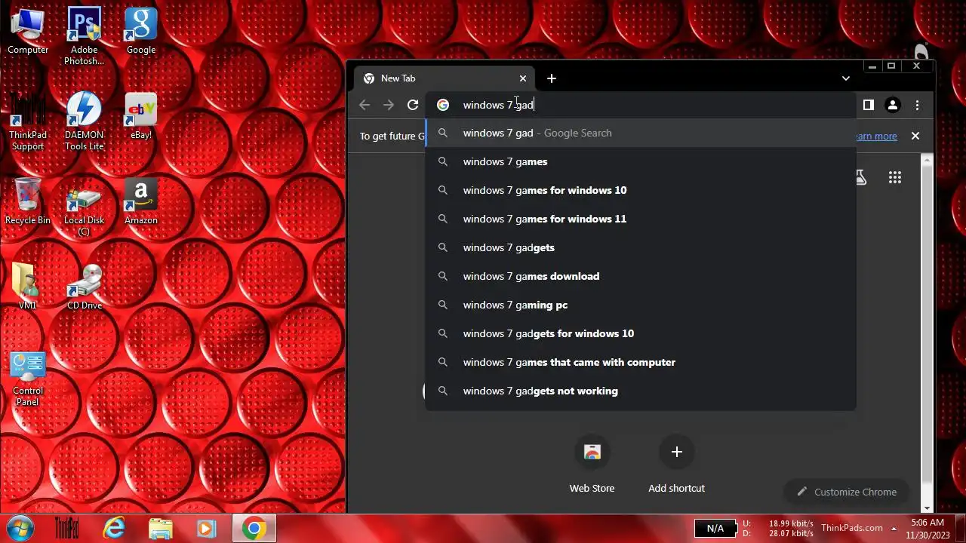Viewport: 966px width, 543px height.
Task: Launch DAEMON Tools Lite shortcut
Action: [x=84, y=121]
